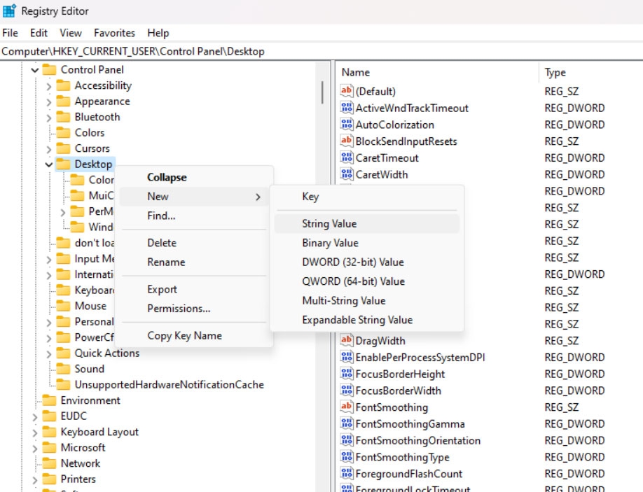
Task: Expand the Keyboard Layout key chevron
Action: pyautogui.click(x=35, y=433)
